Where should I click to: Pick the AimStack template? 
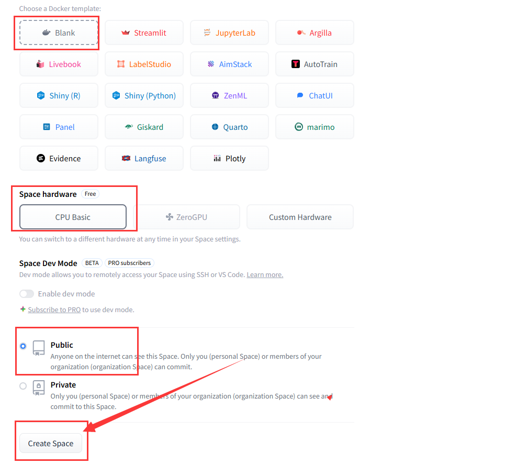(229, 64)
